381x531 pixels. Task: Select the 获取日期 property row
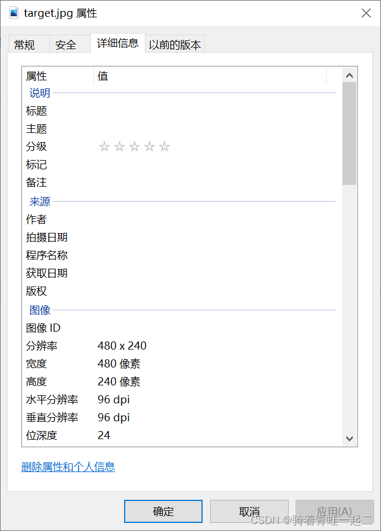click(182, 273)
